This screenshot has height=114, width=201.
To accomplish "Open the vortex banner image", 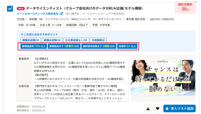I will pyautogui.click(x=163, y=78).
